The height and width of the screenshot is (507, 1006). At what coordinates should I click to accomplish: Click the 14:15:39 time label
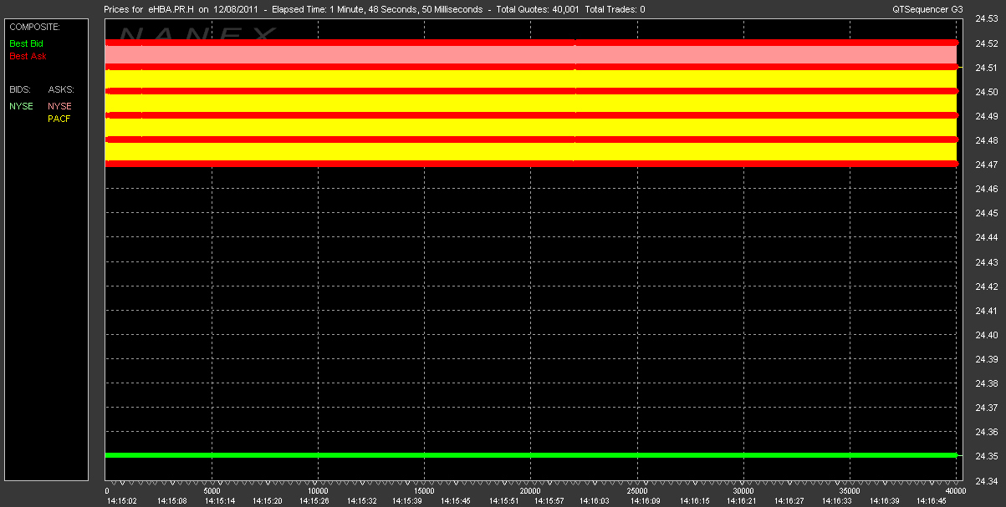pos(407,501)
